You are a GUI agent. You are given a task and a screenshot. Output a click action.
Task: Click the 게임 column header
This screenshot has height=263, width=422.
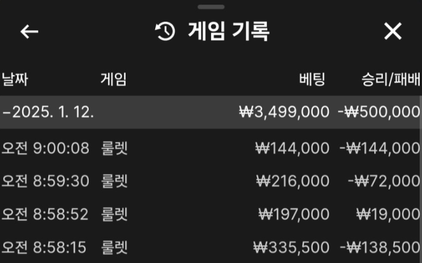pyautogui.click(x=113, y=79)
